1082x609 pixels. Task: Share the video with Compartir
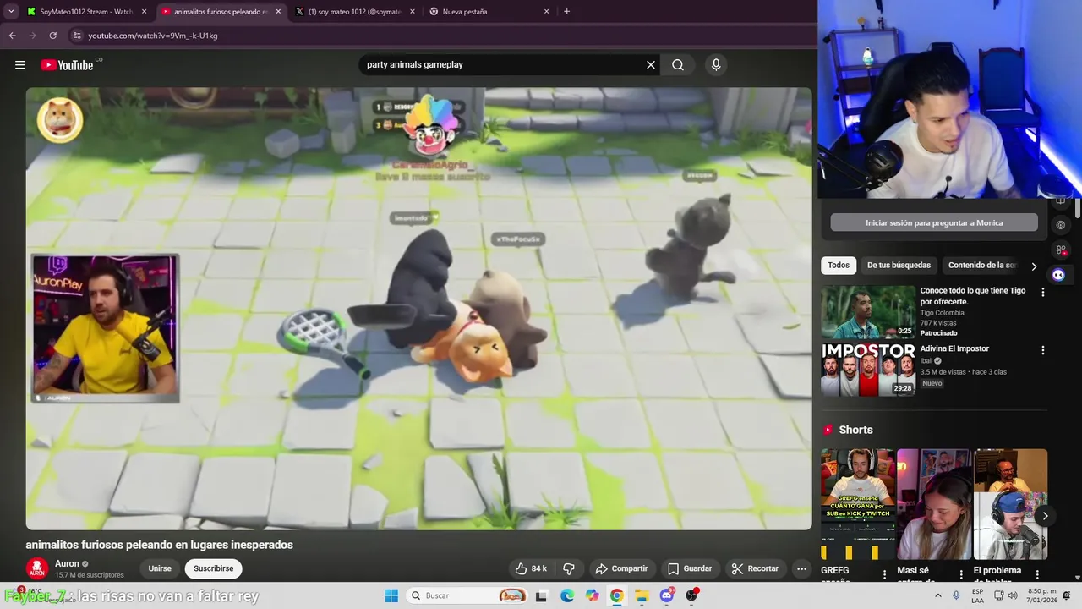pyautogui.click(x=621, y=568)
